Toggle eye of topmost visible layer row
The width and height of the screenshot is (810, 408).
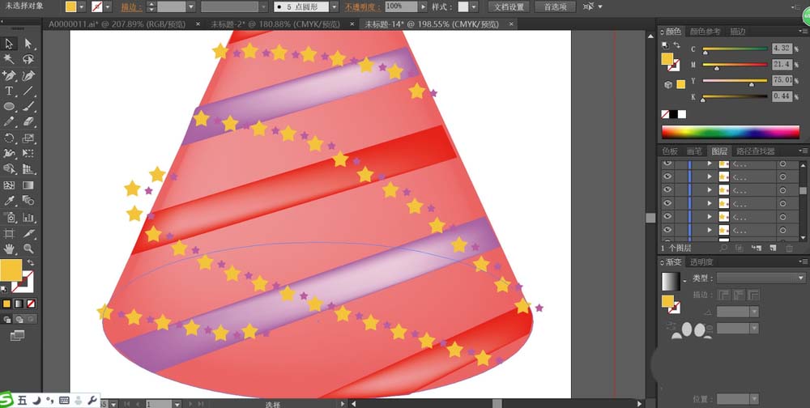click(x=667, y=164)
